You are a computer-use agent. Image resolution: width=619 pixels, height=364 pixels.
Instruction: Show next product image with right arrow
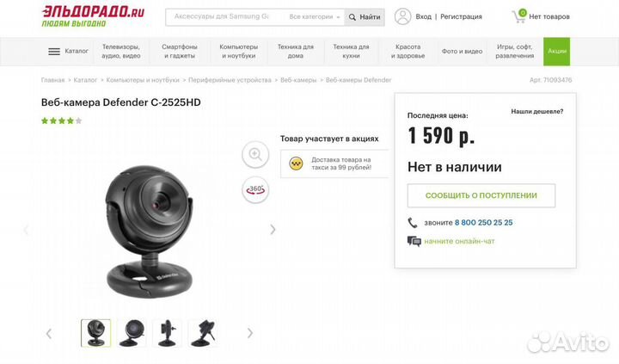273,229
